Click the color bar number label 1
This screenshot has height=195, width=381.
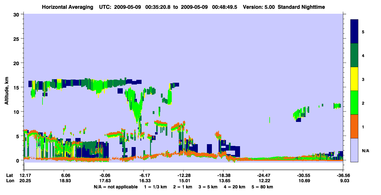coord(363,127)
